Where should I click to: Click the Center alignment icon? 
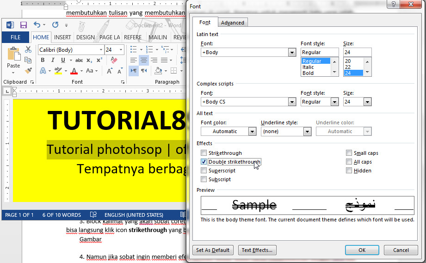pyautogui.click(x=144, y=60)
